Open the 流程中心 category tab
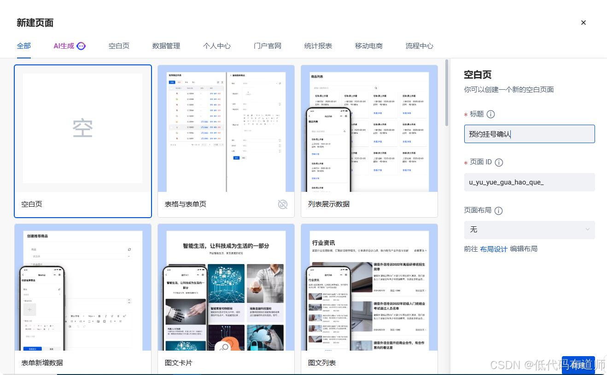This screenshot has height=375, width=607. 419,46
